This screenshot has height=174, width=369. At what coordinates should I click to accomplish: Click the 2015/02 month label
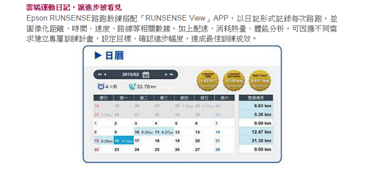click(131, 75)
